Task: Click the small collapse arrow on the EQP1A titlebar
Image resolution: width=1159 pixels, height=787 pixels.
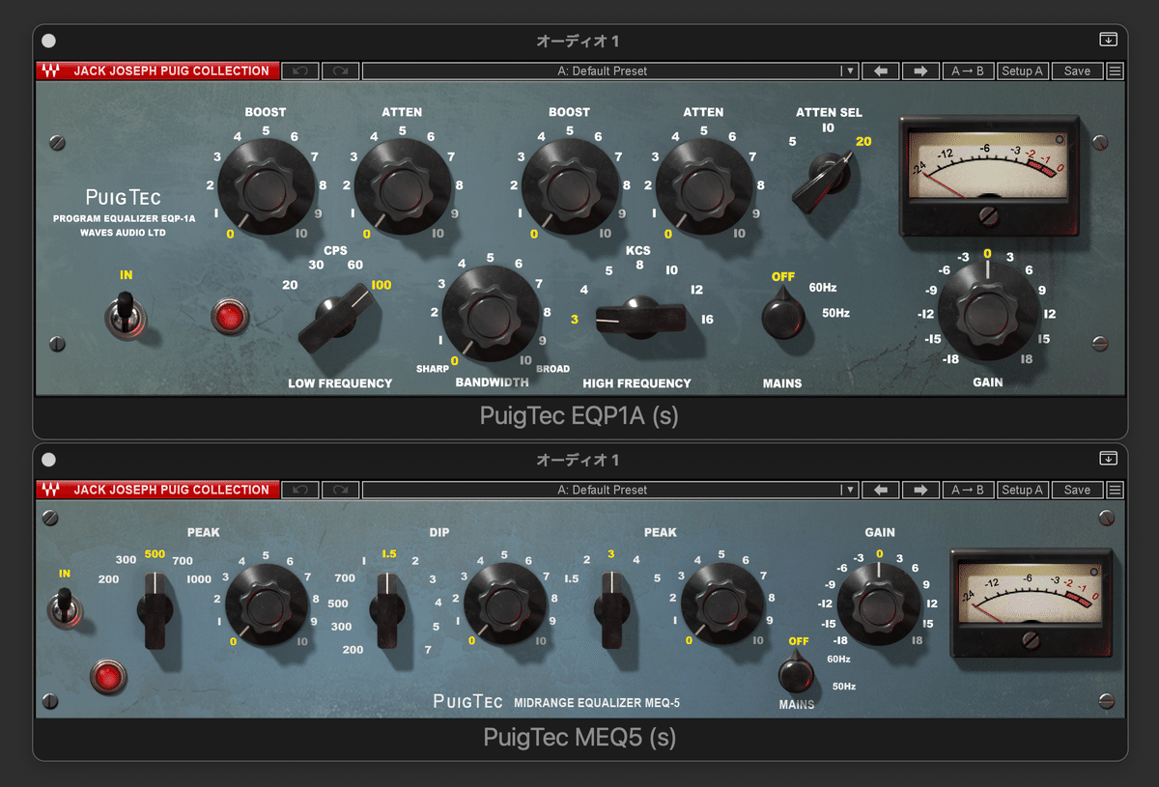Action: pyautogui.click(x=1108, y=39)
